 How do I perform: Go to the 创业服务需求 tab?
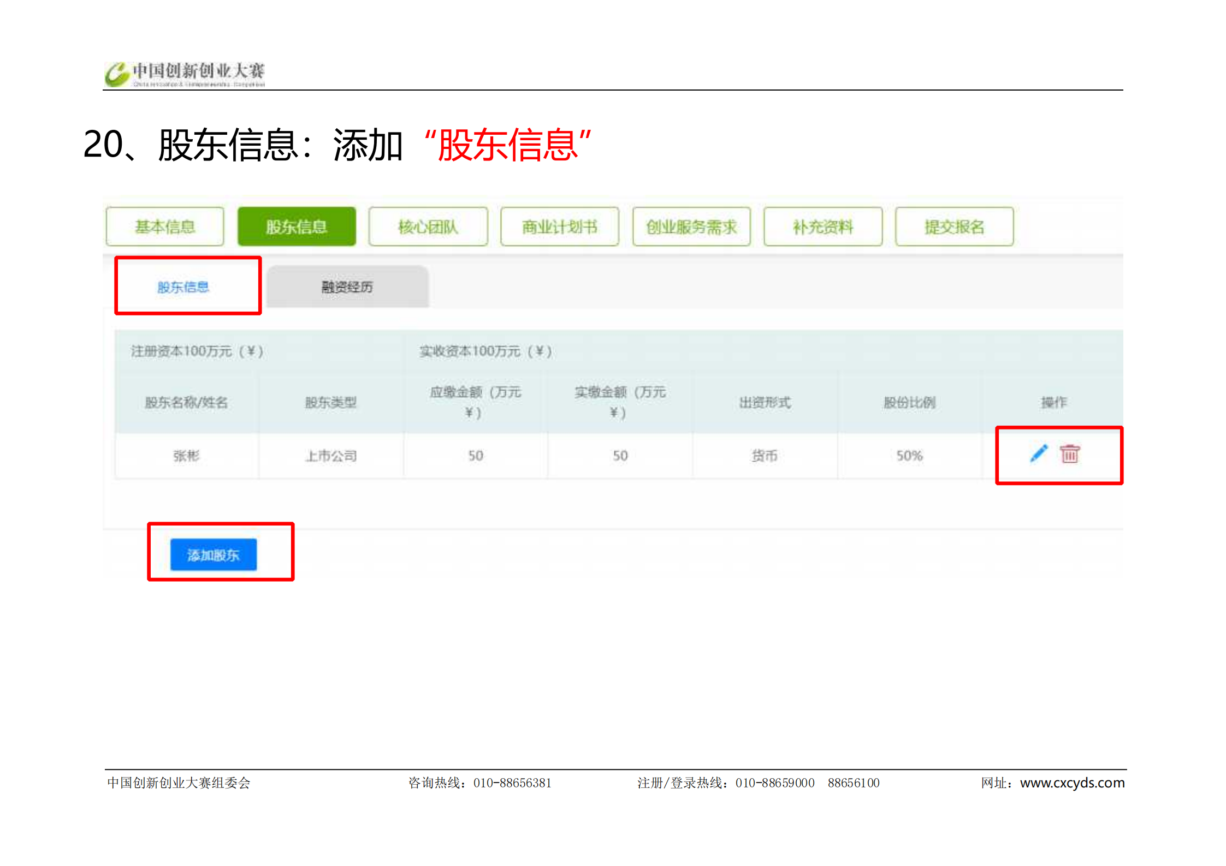click(x=691, y=226)
